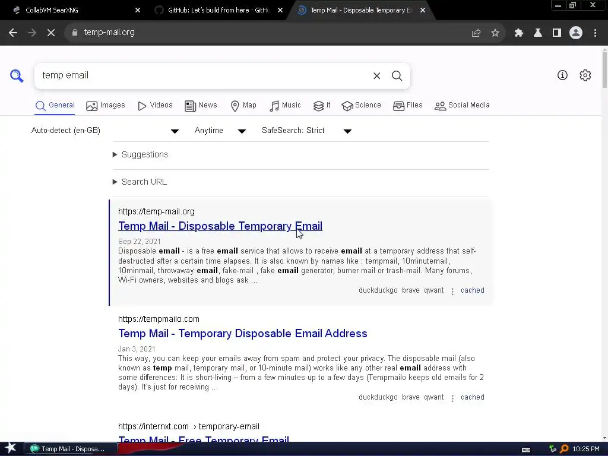Click the https://temp-mail.org result URL
608x456 pixels.
click(156, 212)
